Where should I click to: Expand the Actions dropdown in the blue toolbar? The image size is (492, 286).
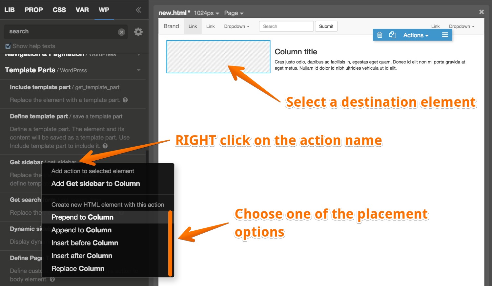coord(416,35)
